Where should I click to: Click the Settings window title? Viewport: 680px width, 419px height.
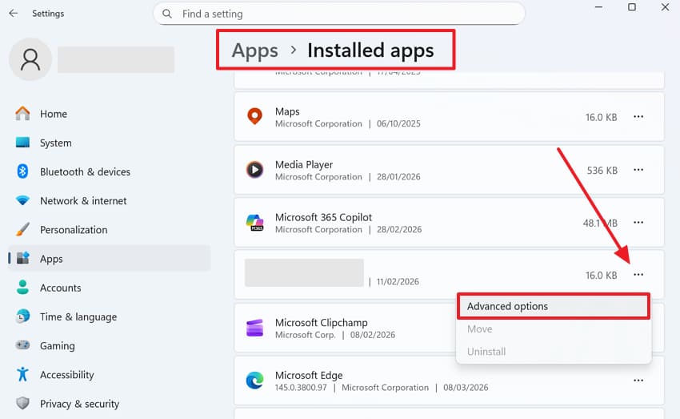pos(48,14)
